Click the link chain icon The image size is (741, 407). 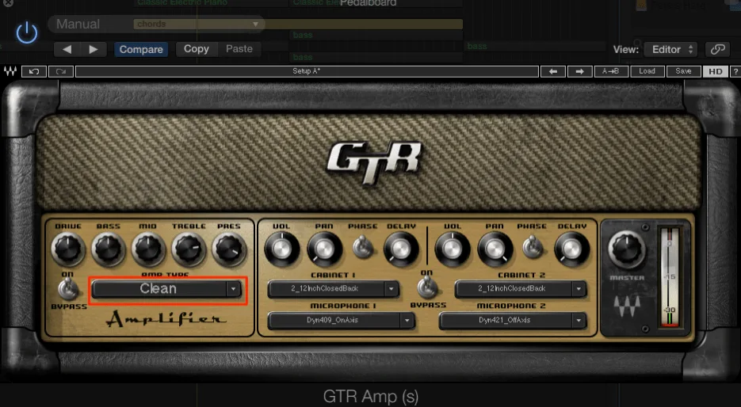click(717, 49)
